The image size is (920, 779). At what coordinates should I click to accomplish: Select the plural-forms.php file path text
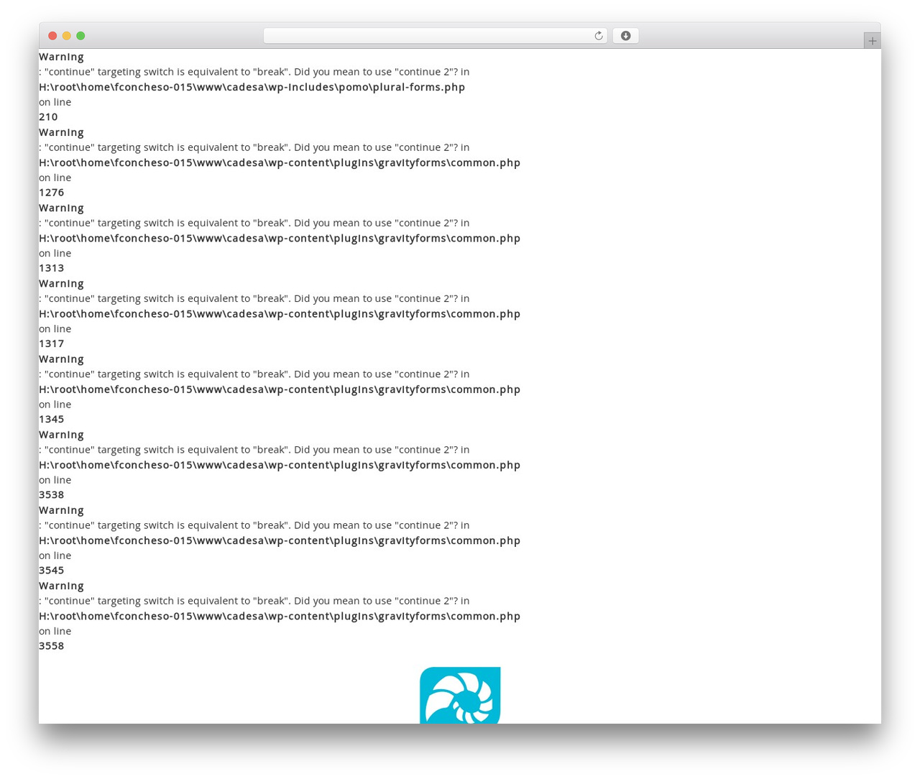tap(252, 87)
